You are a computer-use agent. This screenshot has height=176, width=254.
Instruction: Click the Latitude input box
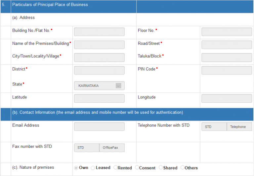99,98
